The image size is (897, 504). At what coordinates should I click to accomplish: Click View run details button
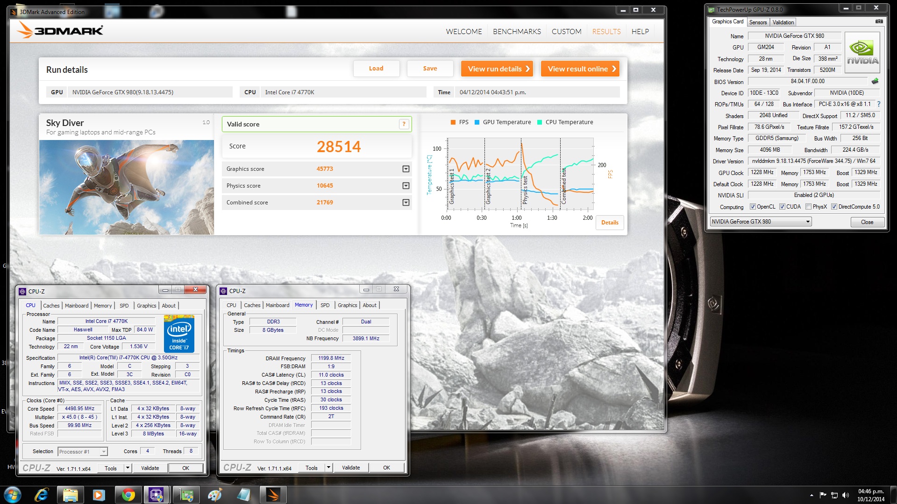click(x=498, y=69)
